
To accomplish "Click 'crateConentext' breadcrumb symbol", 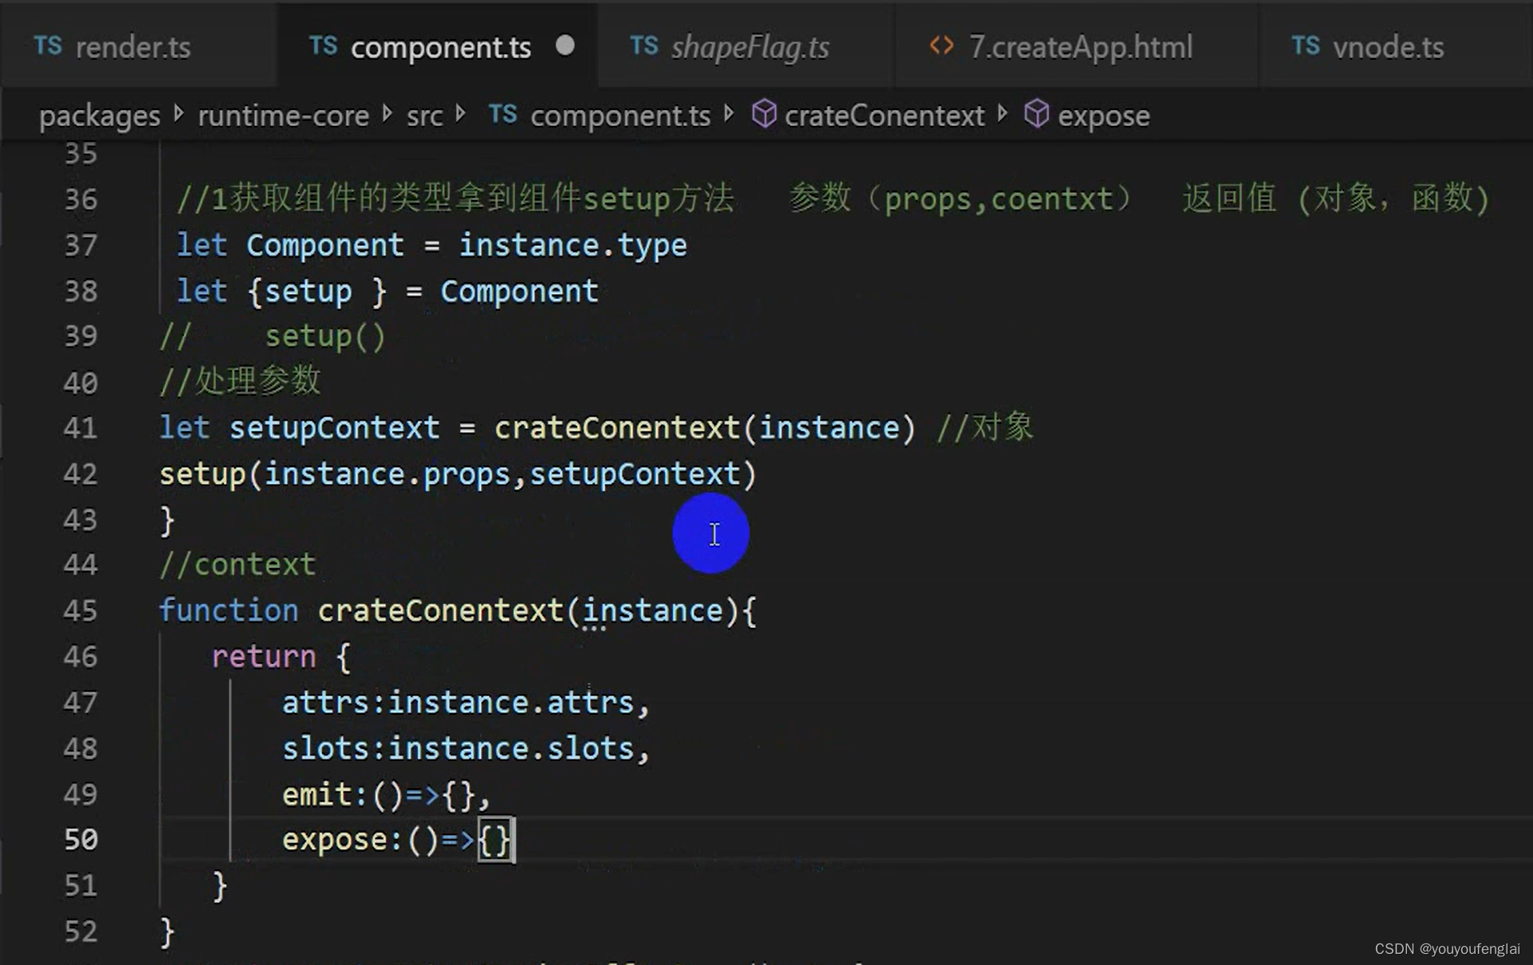I will tap(884, 116).
